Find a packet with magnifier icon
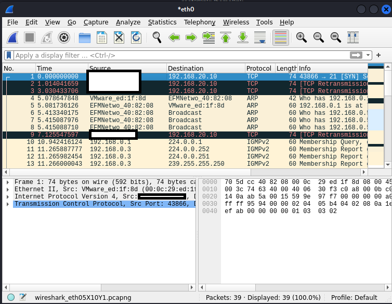The width and height of the screenshot is (392, 304). coord(157,38)
